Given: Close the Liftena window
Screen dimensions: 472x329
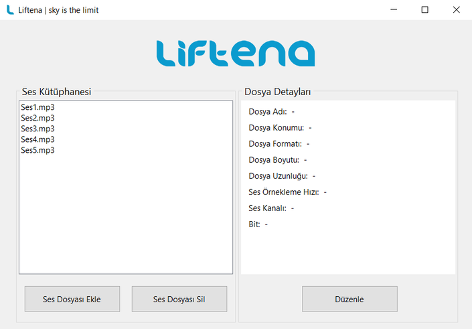Looking at the screenshot, I should point(457,10).
